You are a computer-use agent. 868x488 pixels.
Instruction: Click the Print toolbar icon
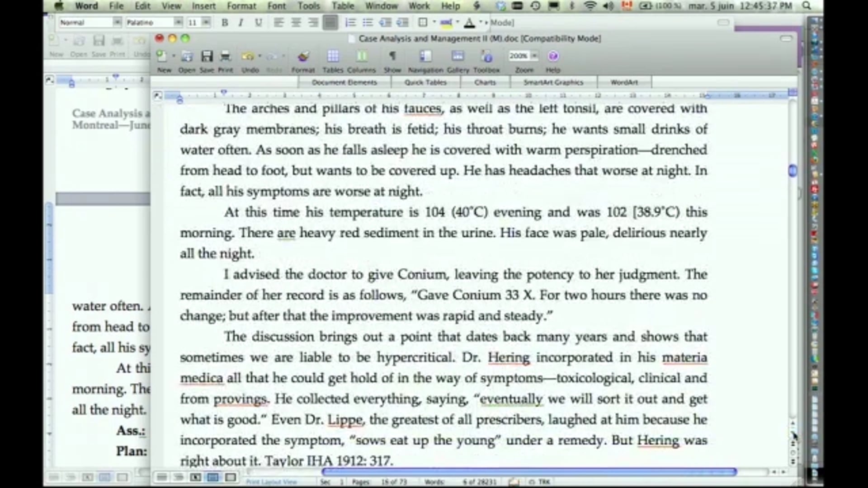[x=225, y=56]
